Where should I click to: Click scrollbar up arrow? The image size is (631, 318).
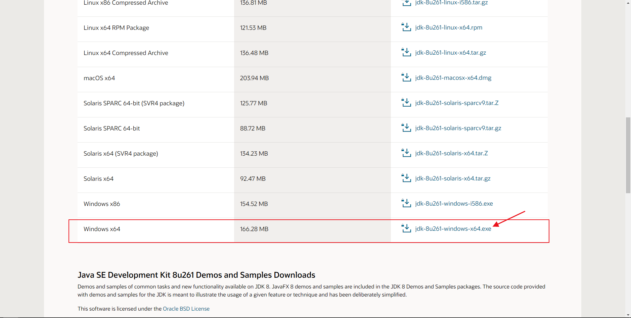click(x=628, y=3)
